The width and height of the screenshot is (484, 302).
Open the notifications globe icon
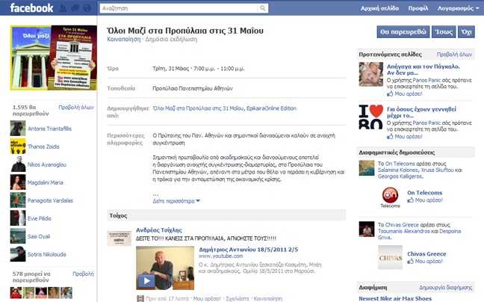coord(89,8)
